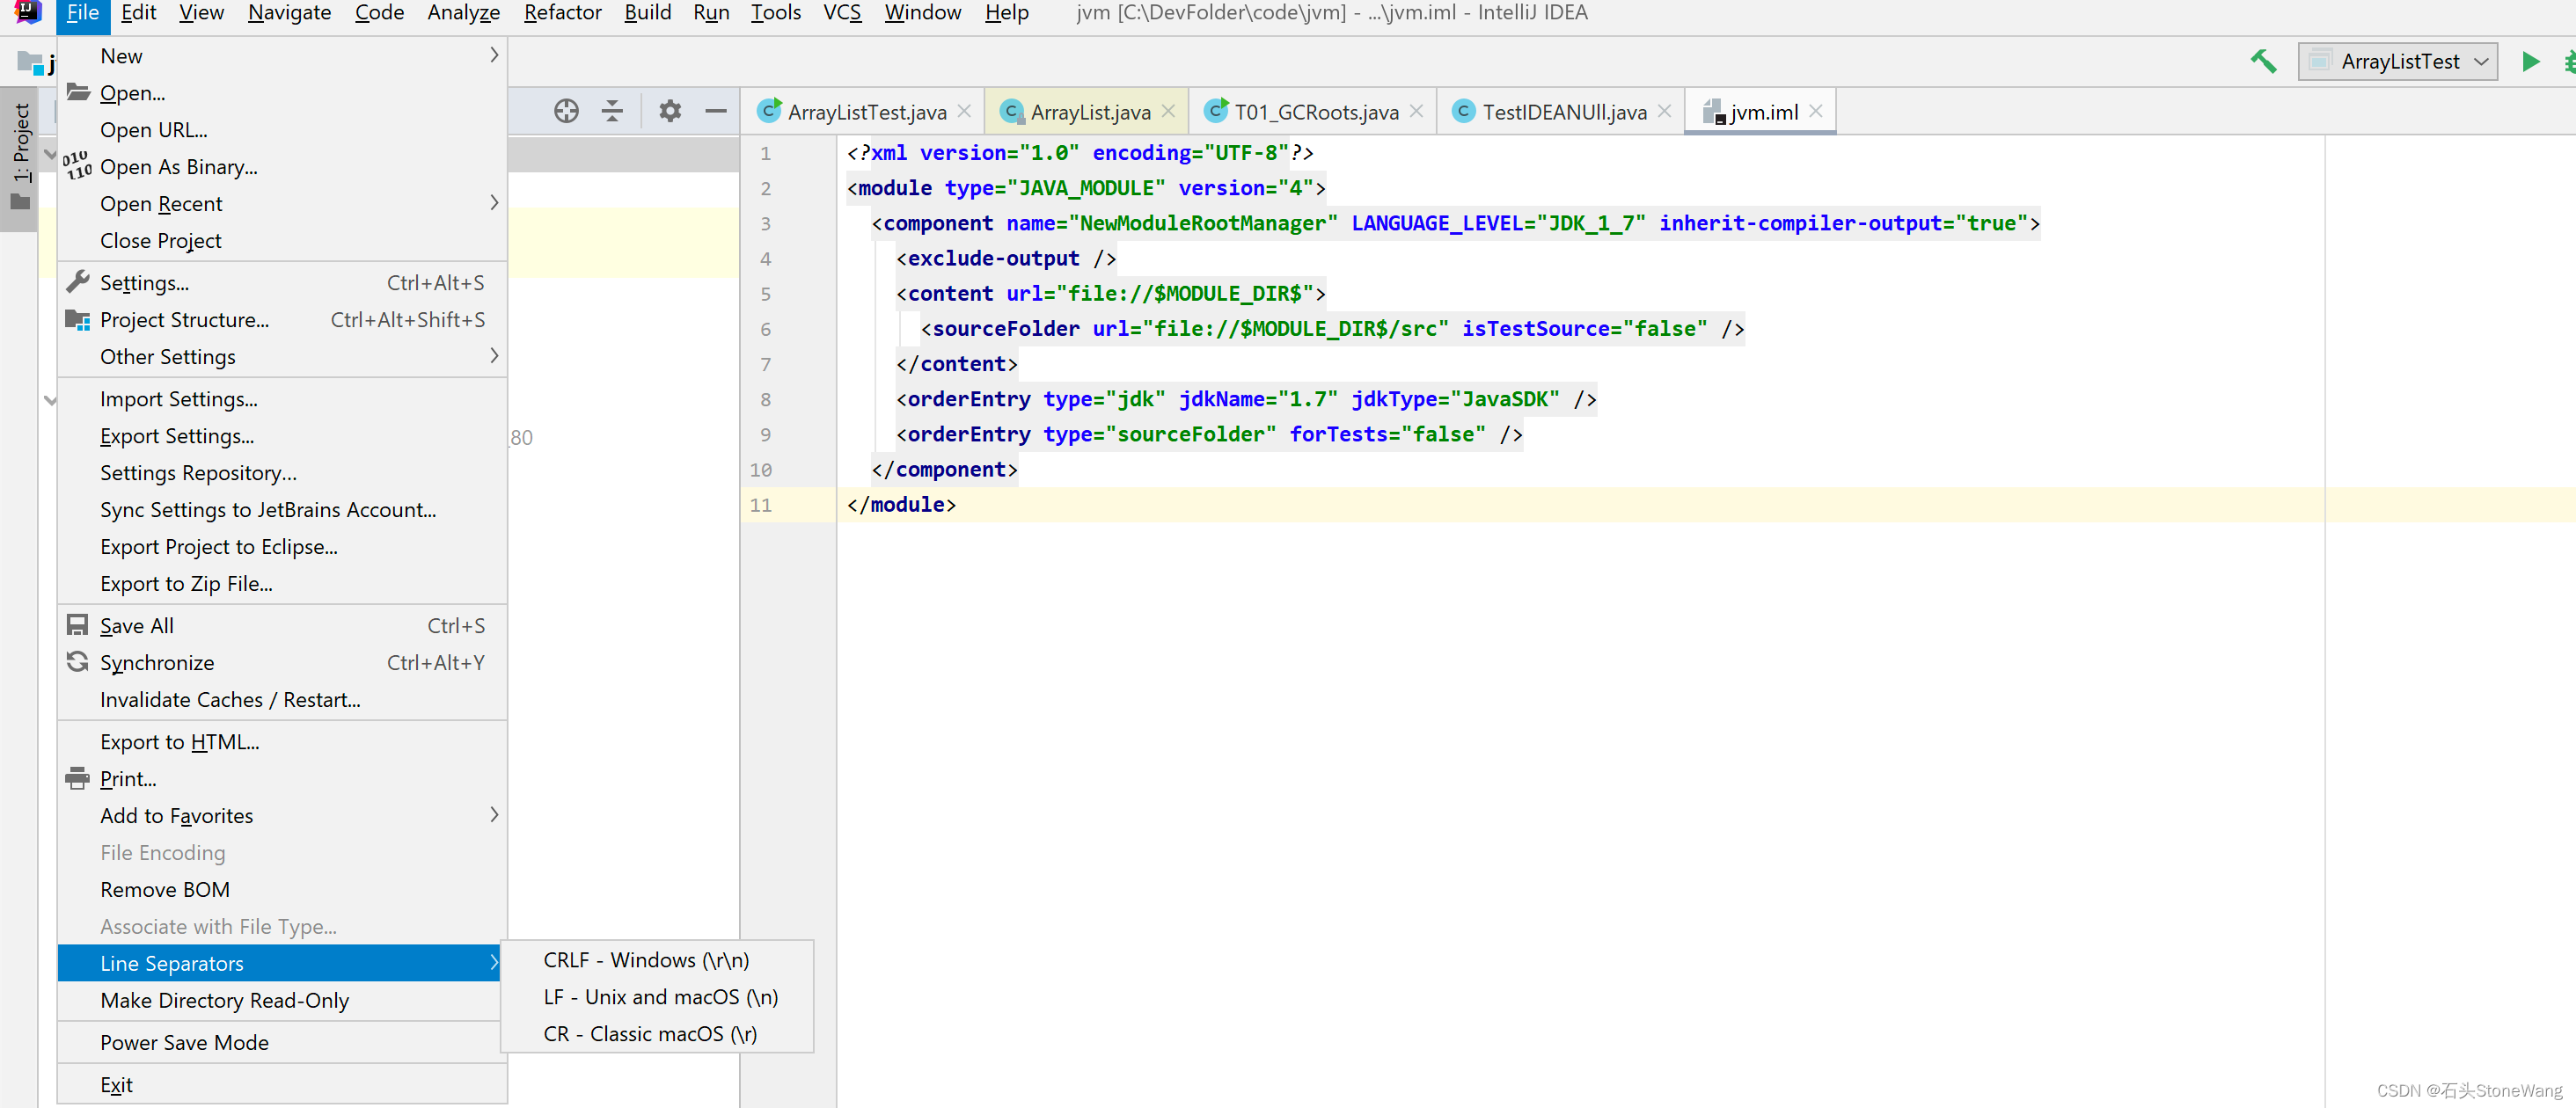Screen dimensions: 2576x1108
Task: Click the Synchronize refresh icon
Action: [x=78, y=661]
